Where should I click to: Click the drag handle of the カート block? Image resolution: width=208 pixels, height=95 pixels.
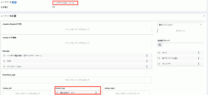coord(159,53)
